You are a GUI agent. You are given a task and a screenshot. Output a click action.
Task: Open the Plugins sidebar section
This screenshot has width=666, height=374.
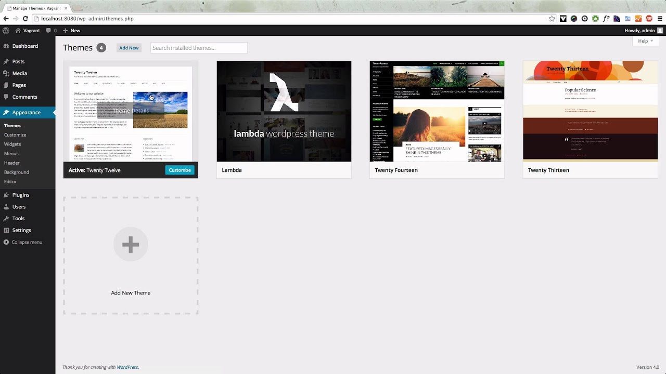click(21, 195)
